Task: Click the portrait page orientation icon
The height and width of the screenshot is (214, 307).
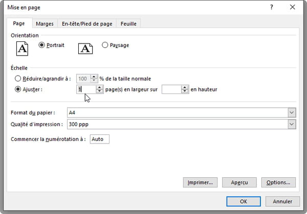Action: pos(22,49)
